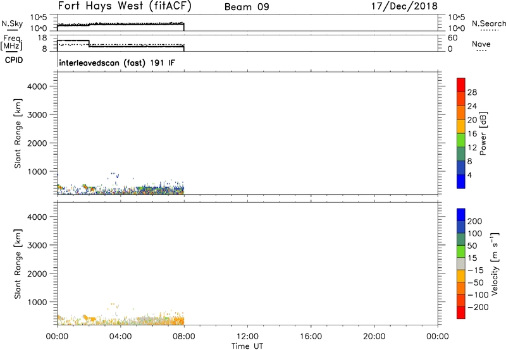Click the N.Sky solid line legend
This screenshot has width=506, height=350.
9,30
